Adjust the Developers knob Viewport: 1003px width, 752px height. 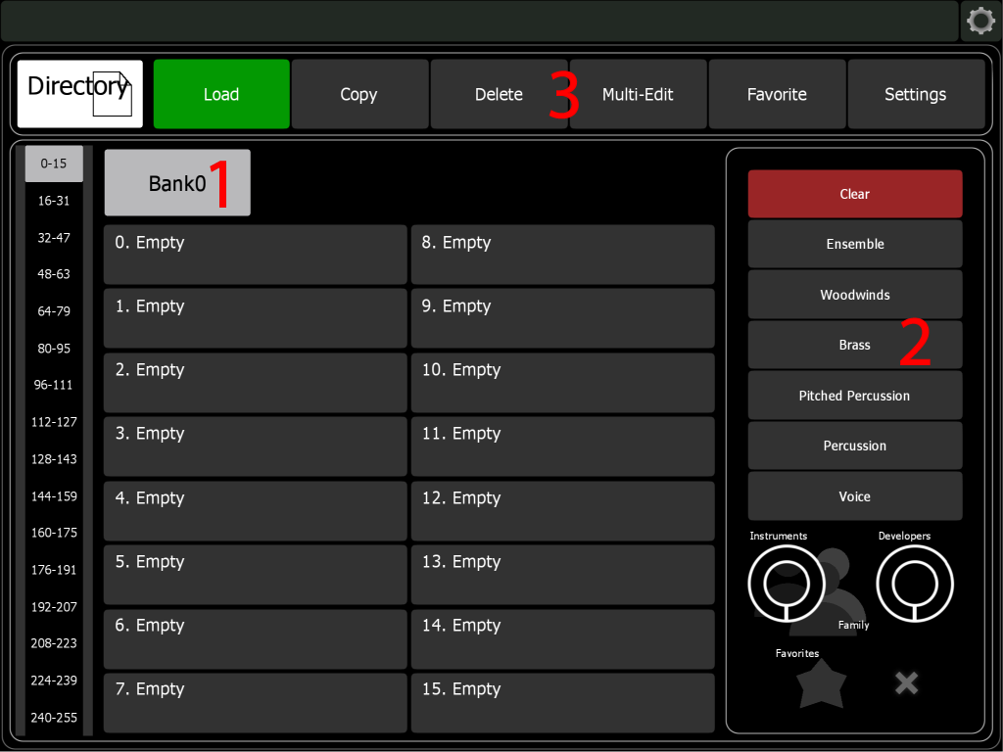(x=915, y=584)
